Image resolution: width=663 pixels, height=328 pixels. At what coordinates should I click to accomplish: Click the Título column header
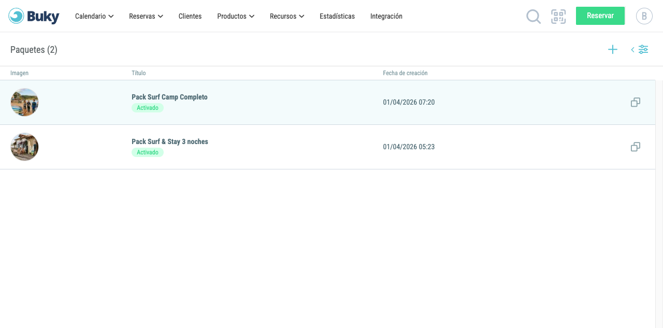139,73
